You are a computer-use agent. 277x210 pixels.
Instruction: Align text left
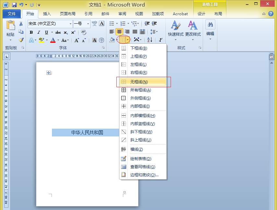[x=112, y=32]
